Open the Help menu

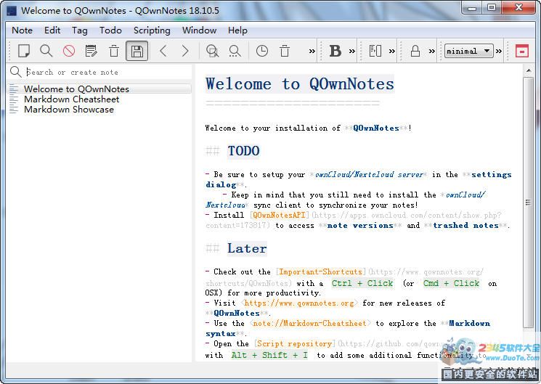coord(237,30)
